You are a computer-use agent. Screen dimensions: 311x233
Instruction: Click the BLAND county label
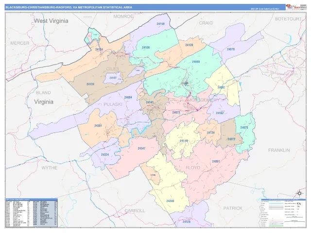click(43, 93)
